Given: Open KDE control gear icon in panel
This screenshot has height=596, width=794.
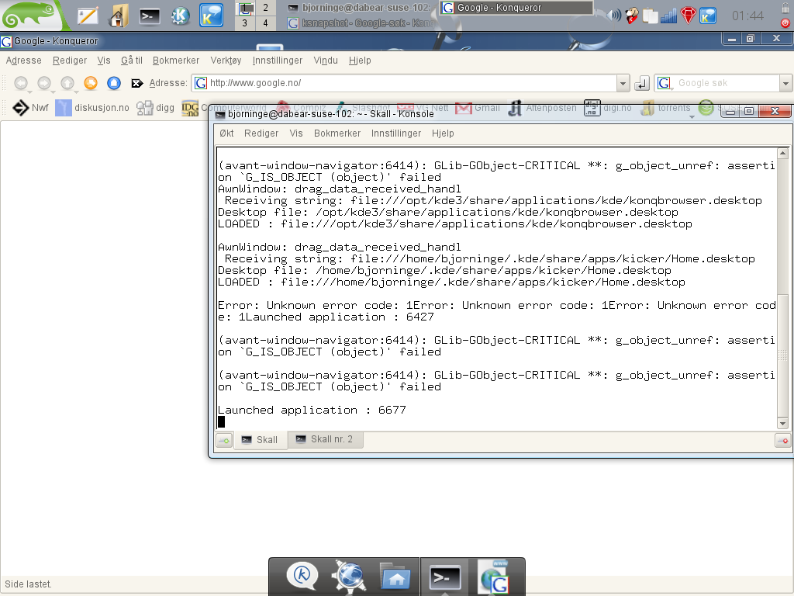Looking at the screenshot, I should 180,16.
